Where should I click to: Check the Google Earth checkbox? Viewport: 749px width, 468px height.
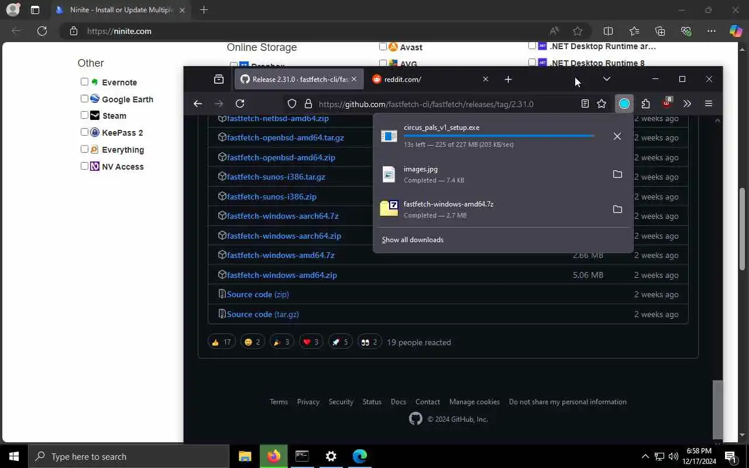pos(84,99)
